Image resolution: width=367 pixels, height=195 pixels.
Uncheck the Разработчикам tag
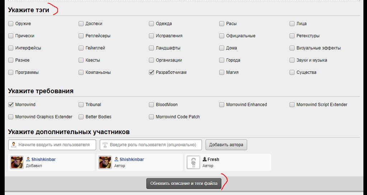(151, 72)
